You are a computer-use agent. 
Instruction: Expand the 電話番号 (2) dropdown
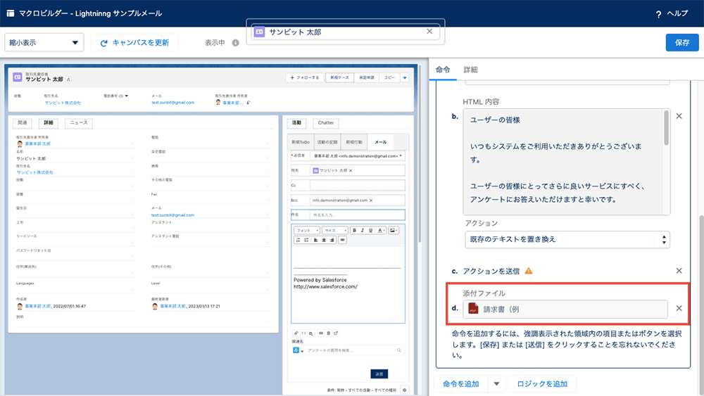pos(127,96)
